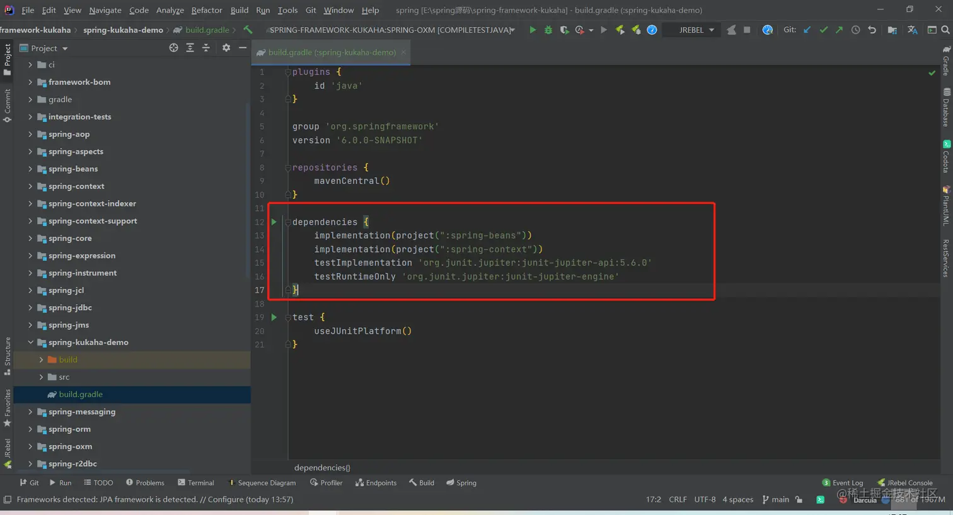Open the Tools menu
The height and width of the screenshot is (515, 953).
click(x=287, y=10)
